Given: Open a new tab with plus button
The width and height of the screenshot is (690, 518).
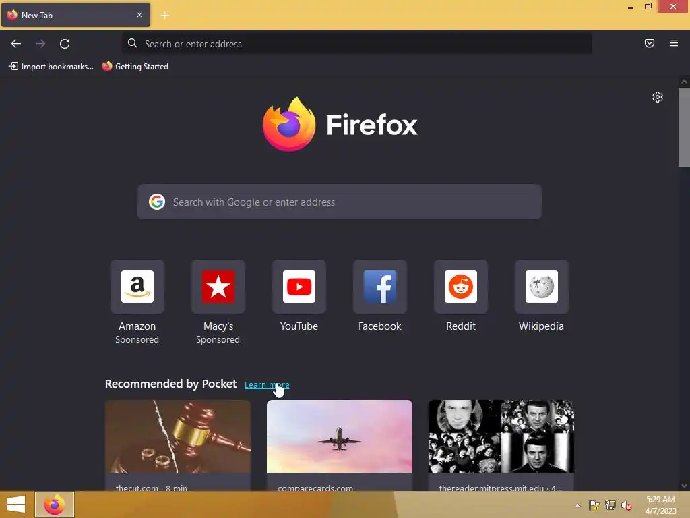Looking at the screenshot, I should click(165, 16).
